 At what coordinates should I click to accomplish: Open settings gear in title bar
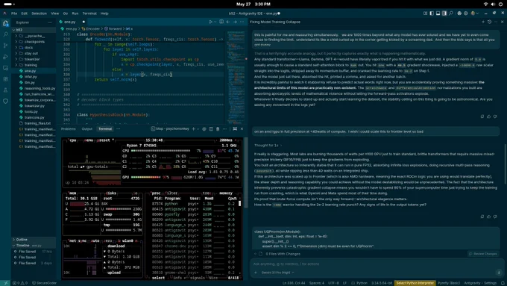(465, 13)
